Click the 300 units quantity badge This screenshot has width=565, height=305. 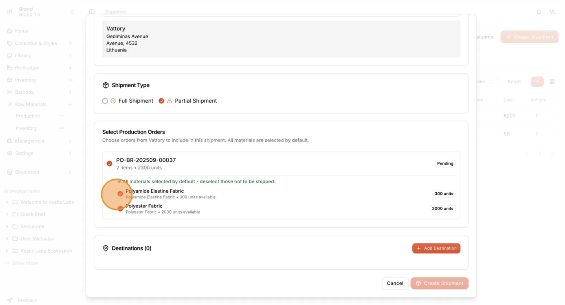444,194
